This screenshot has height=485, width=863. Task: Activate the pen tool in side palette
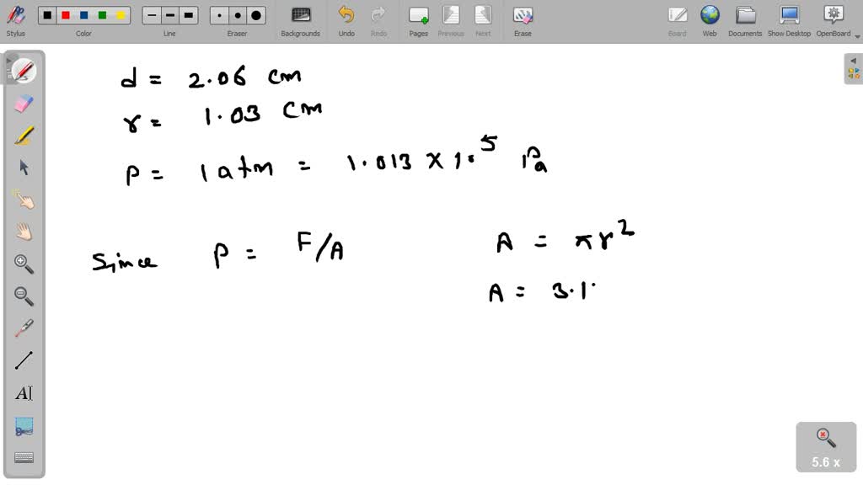pyautogui.click(x=24, y=71)
